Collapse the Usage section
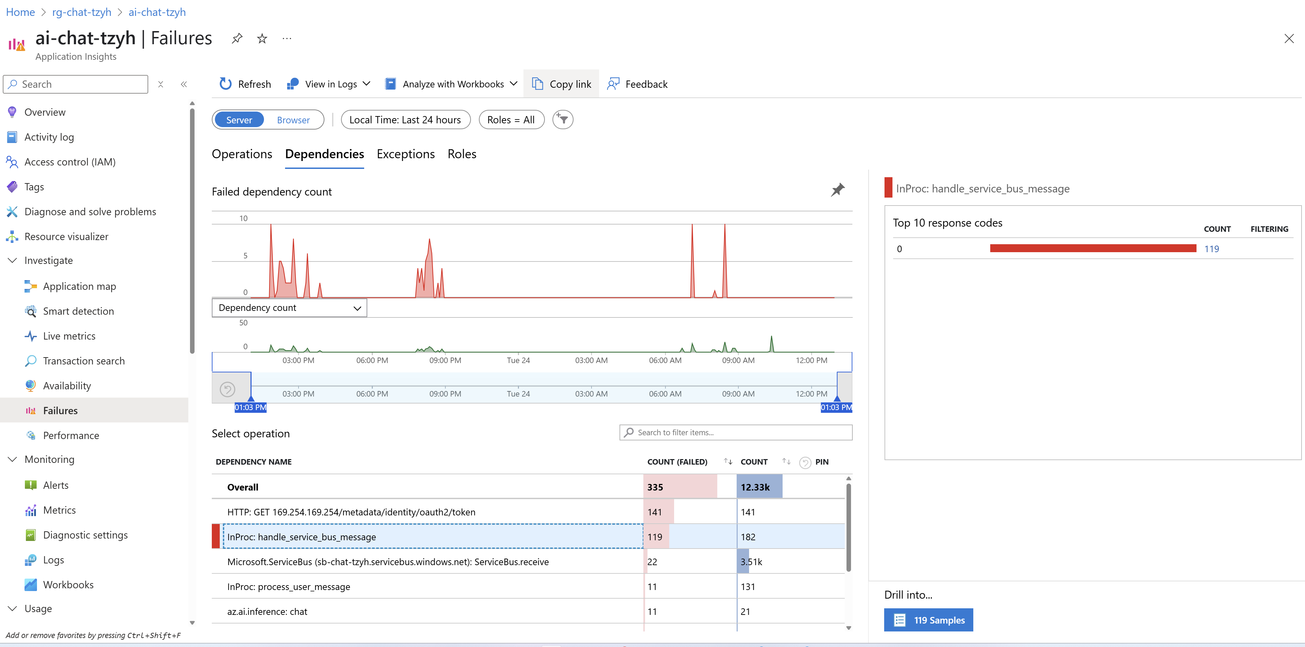 tap(13, 608)
